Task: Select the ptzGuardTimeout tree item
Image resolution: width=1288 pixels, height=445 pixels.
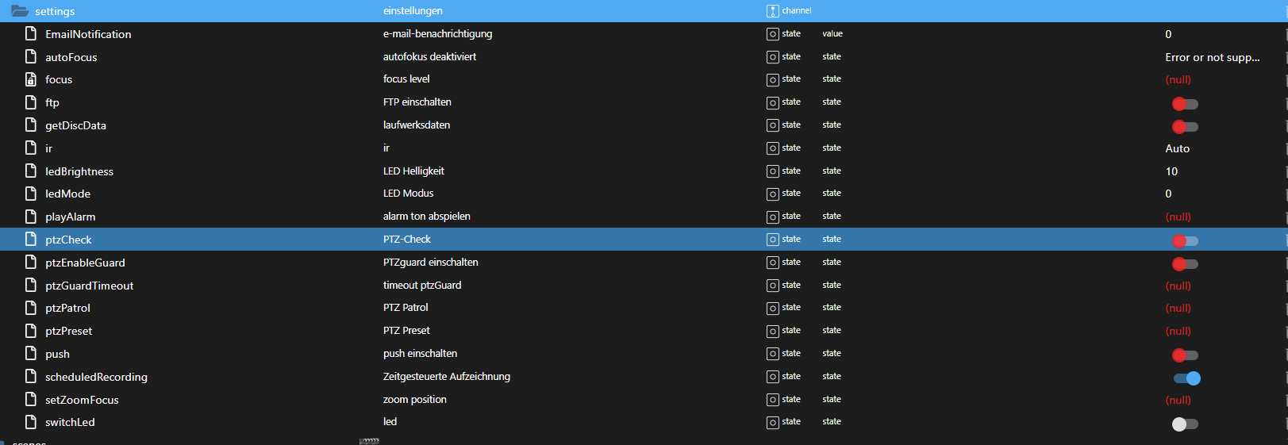Action: 89,286
